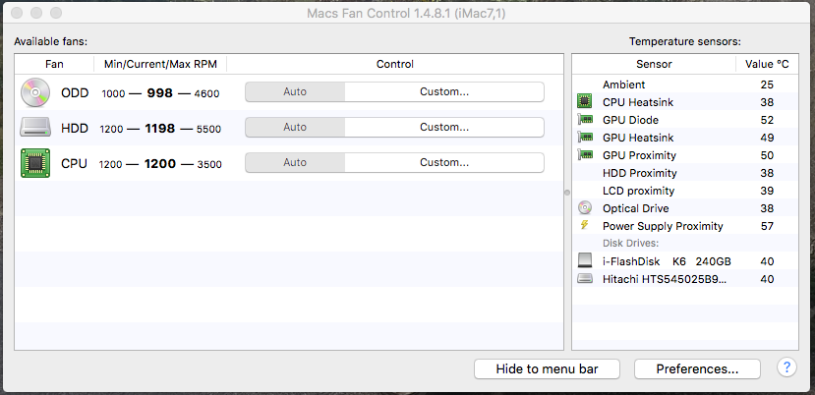Click the Sensor column header

[x=654, y=64]
